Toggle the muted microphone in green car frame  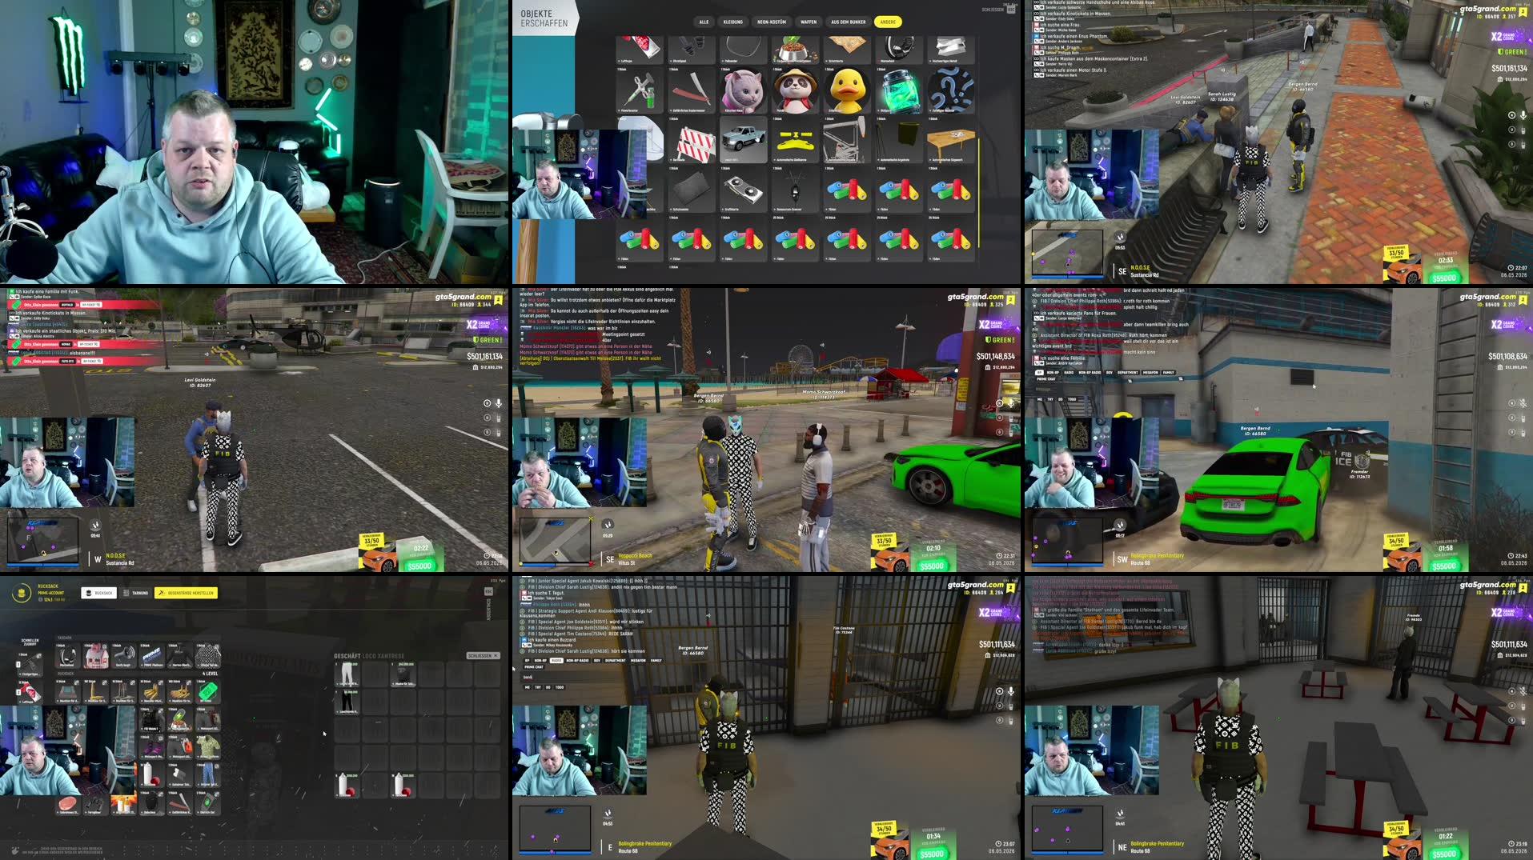click(1523, 403)
